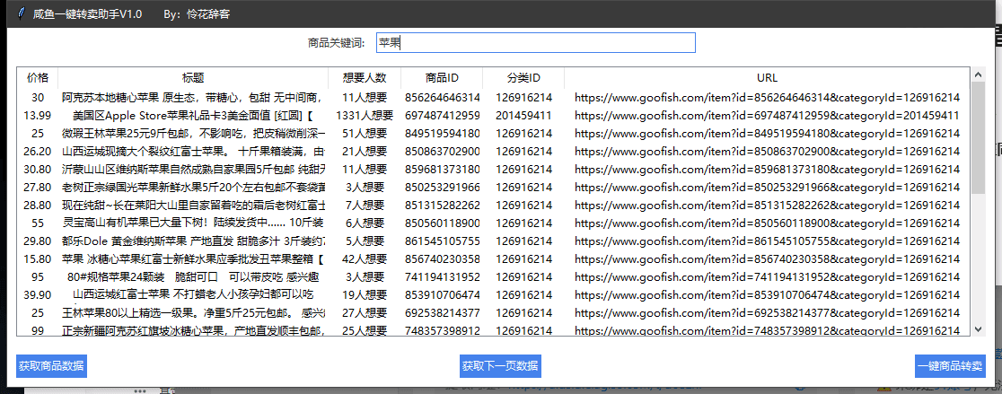Select row with product ID 850560118900
1002x394 pixels.
[x=442, y=223]
